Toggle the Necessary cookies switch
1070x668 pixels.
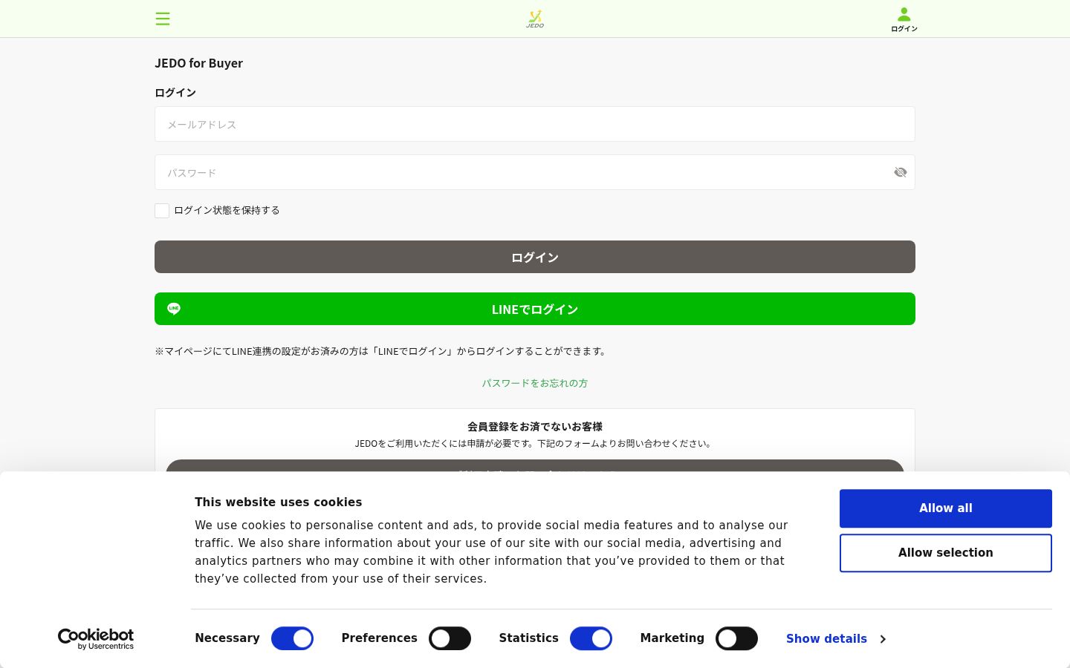pos(292,638)
